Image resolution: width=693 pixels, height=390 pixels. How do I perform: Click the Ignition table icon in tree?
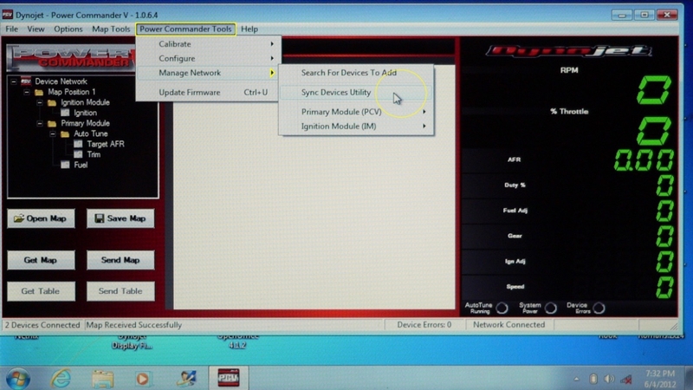click(66, 113)
